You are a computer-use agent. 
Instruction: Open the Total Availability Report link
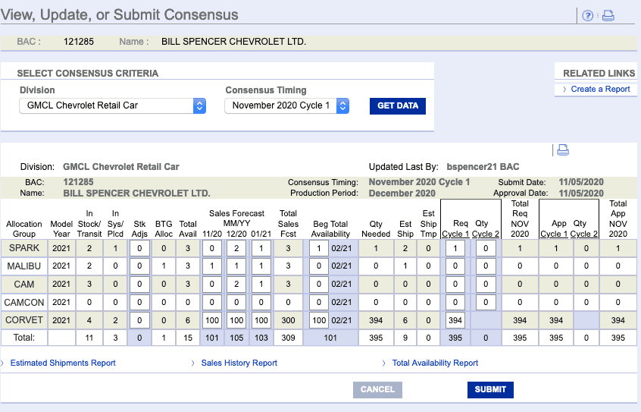[x=435, y=363]
